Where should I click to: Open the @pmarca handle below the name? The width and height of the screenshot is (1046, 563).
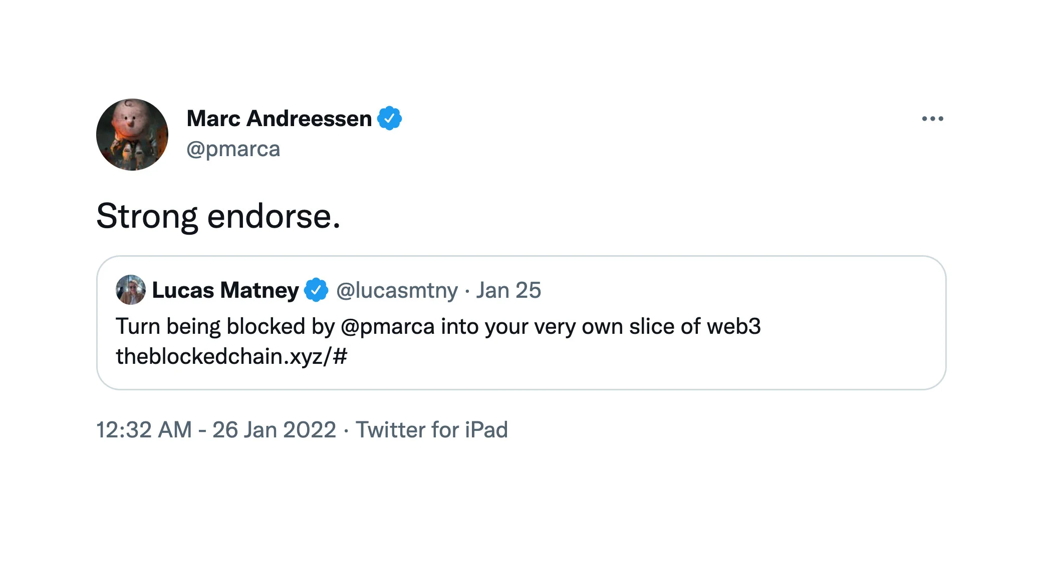coord(233,149)
